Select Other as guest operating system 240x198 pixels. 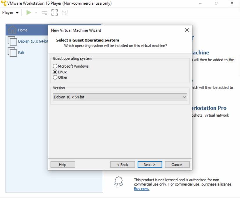click(55, 77)
